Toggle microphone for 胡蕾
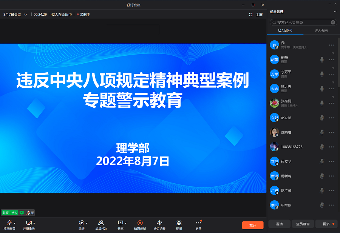Image resolution: width=340 pixels, height=233 pixels. click(x=322, y=59)
